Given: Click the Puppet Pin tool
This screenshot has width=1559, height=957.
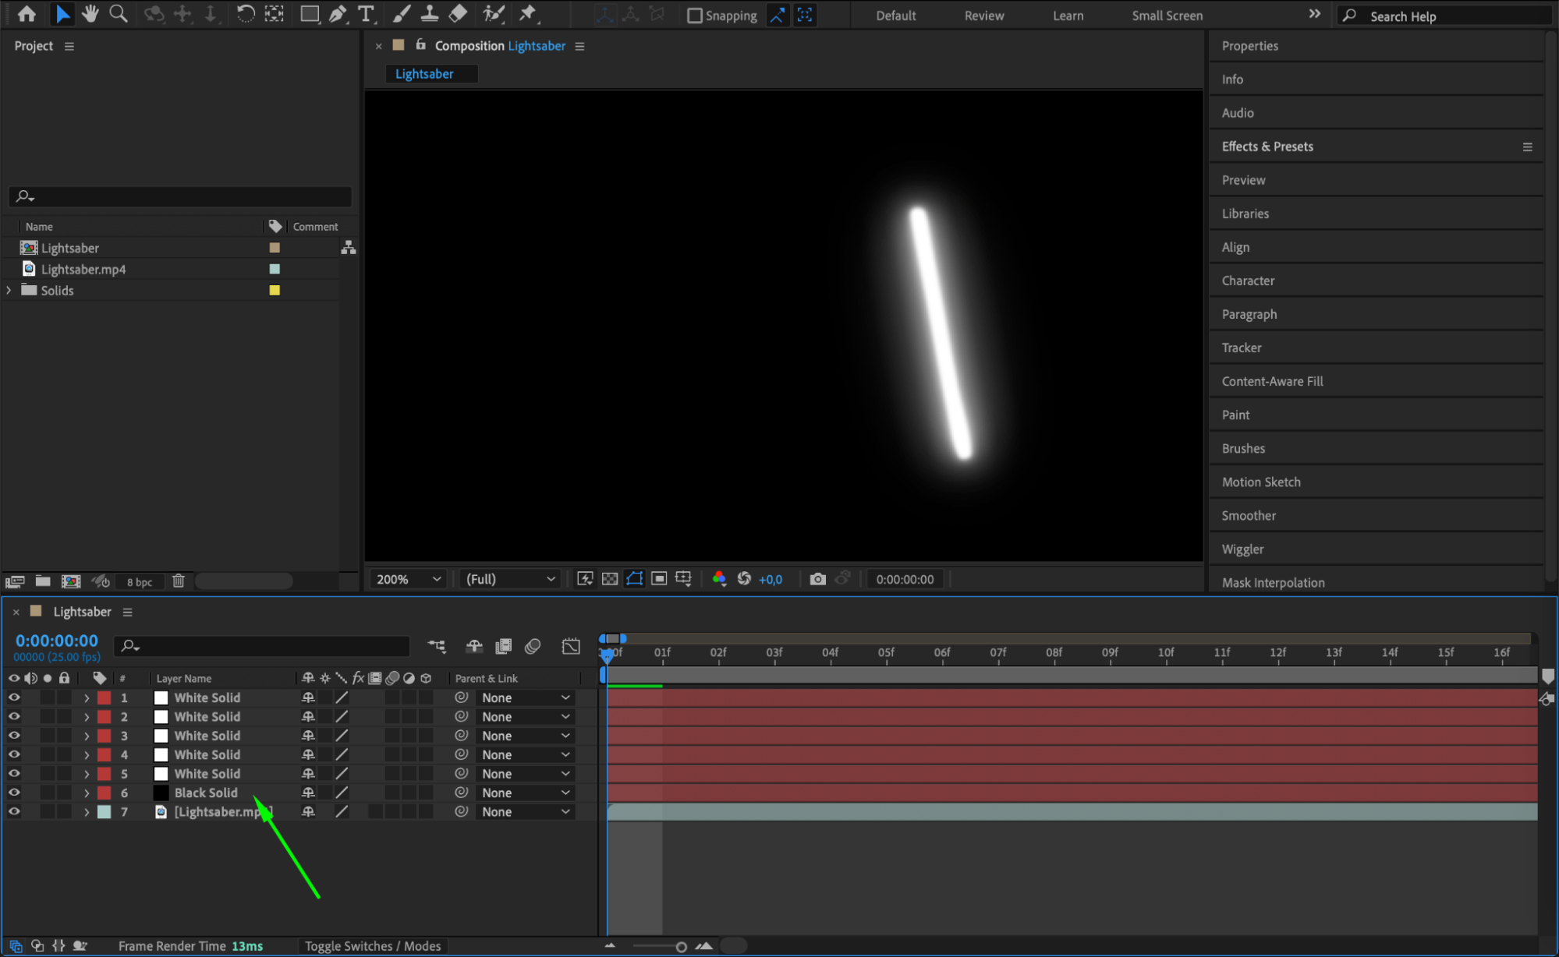Looking at the screenshot, I should point(528,14).
